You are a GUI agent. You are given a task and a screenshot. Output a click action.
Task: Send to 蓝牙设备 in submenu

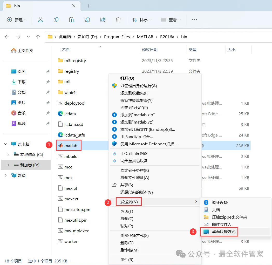pyautogui.click(x=220, y=202)
